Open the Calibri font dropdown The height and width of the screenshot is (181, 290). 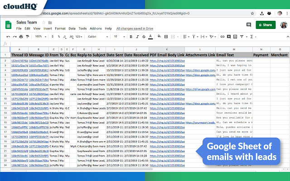[x=97, y=36]
